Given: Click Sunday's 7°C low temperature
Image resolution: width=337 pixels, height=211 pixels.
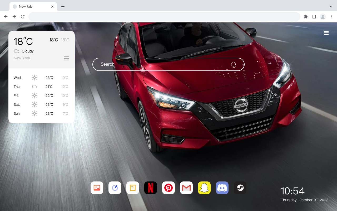Looking at the screenshot, I should coord(66,113).
